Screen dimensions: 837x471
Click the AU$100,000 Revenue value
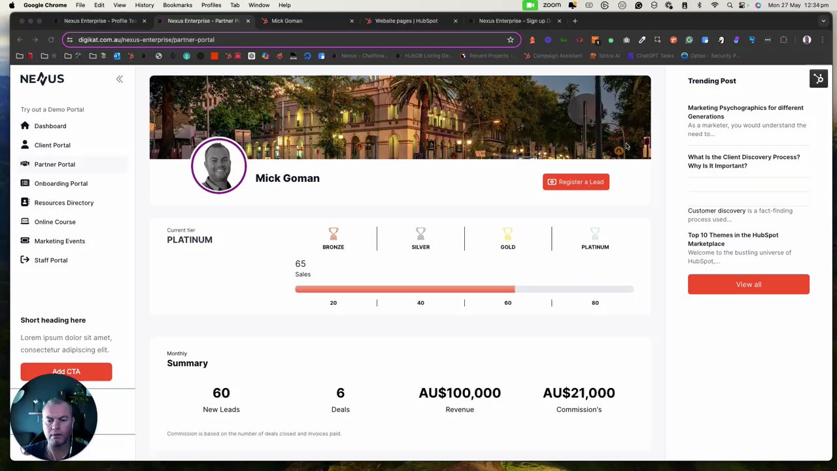460,393
